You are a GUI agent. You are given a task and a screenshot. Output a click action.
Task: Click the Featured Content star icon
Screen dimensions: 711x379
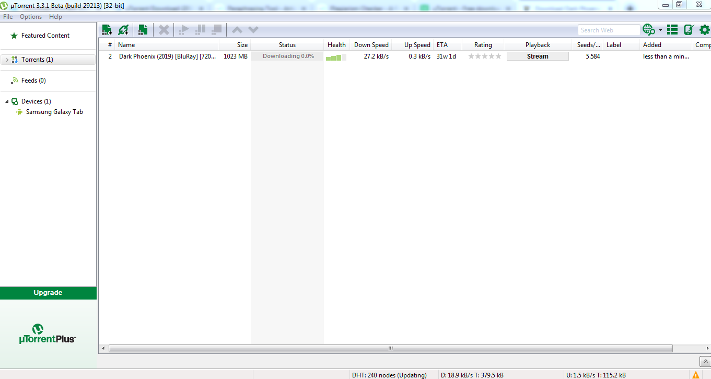coord(14,36)
